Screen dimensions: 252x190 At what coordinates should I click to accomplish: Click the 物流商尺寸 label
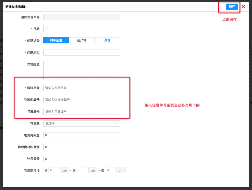tap(32, 171)
